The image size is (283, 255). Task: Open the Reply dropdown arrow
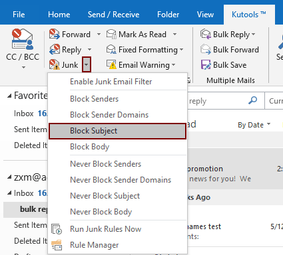point(89,49)
